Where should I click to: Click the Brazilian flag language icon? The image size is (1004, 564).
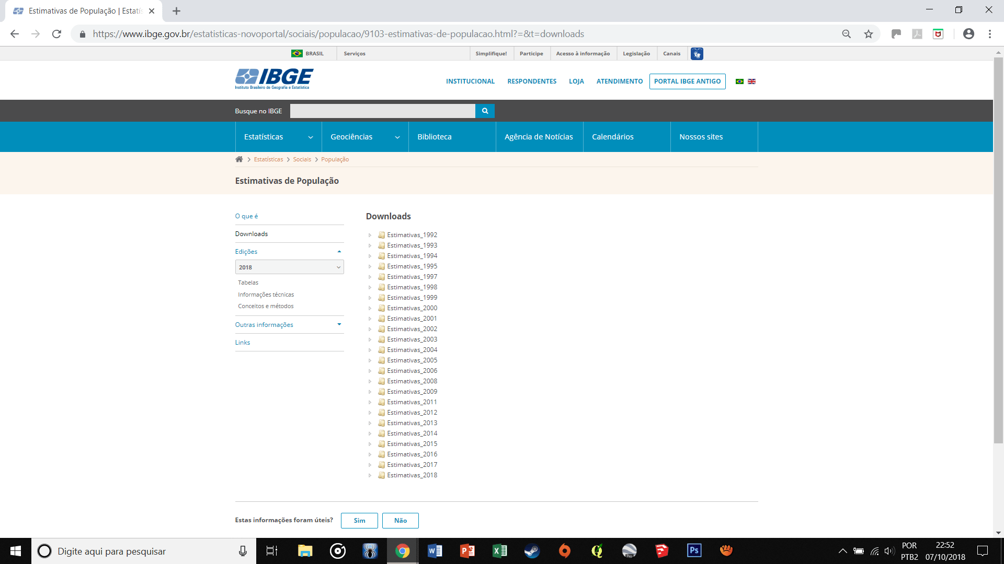(x=739, y=81)
